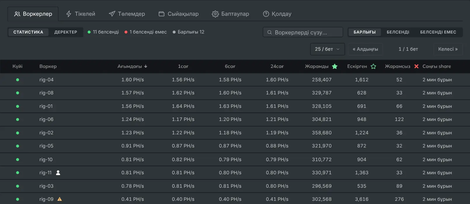Select worker name rig-08

(x=46, y=93)
